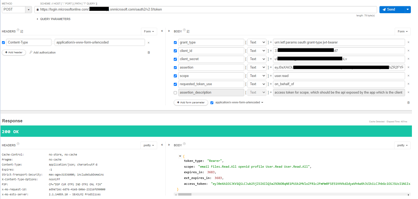Viewport: 418px width, 199px height.
Task: Click the response BODY help icon
Action: pyautogui.click(x=184, y=144)
